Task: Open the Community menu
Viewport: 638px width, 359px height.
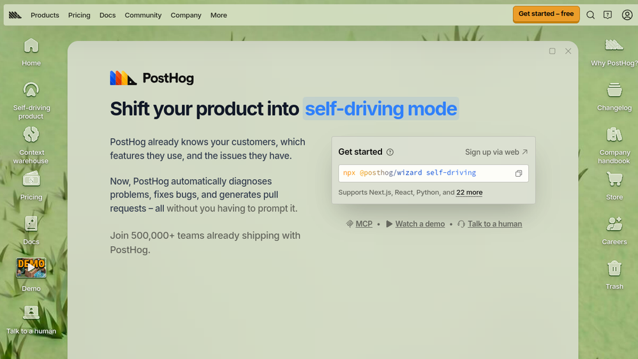Action: (x=143, y=15)
